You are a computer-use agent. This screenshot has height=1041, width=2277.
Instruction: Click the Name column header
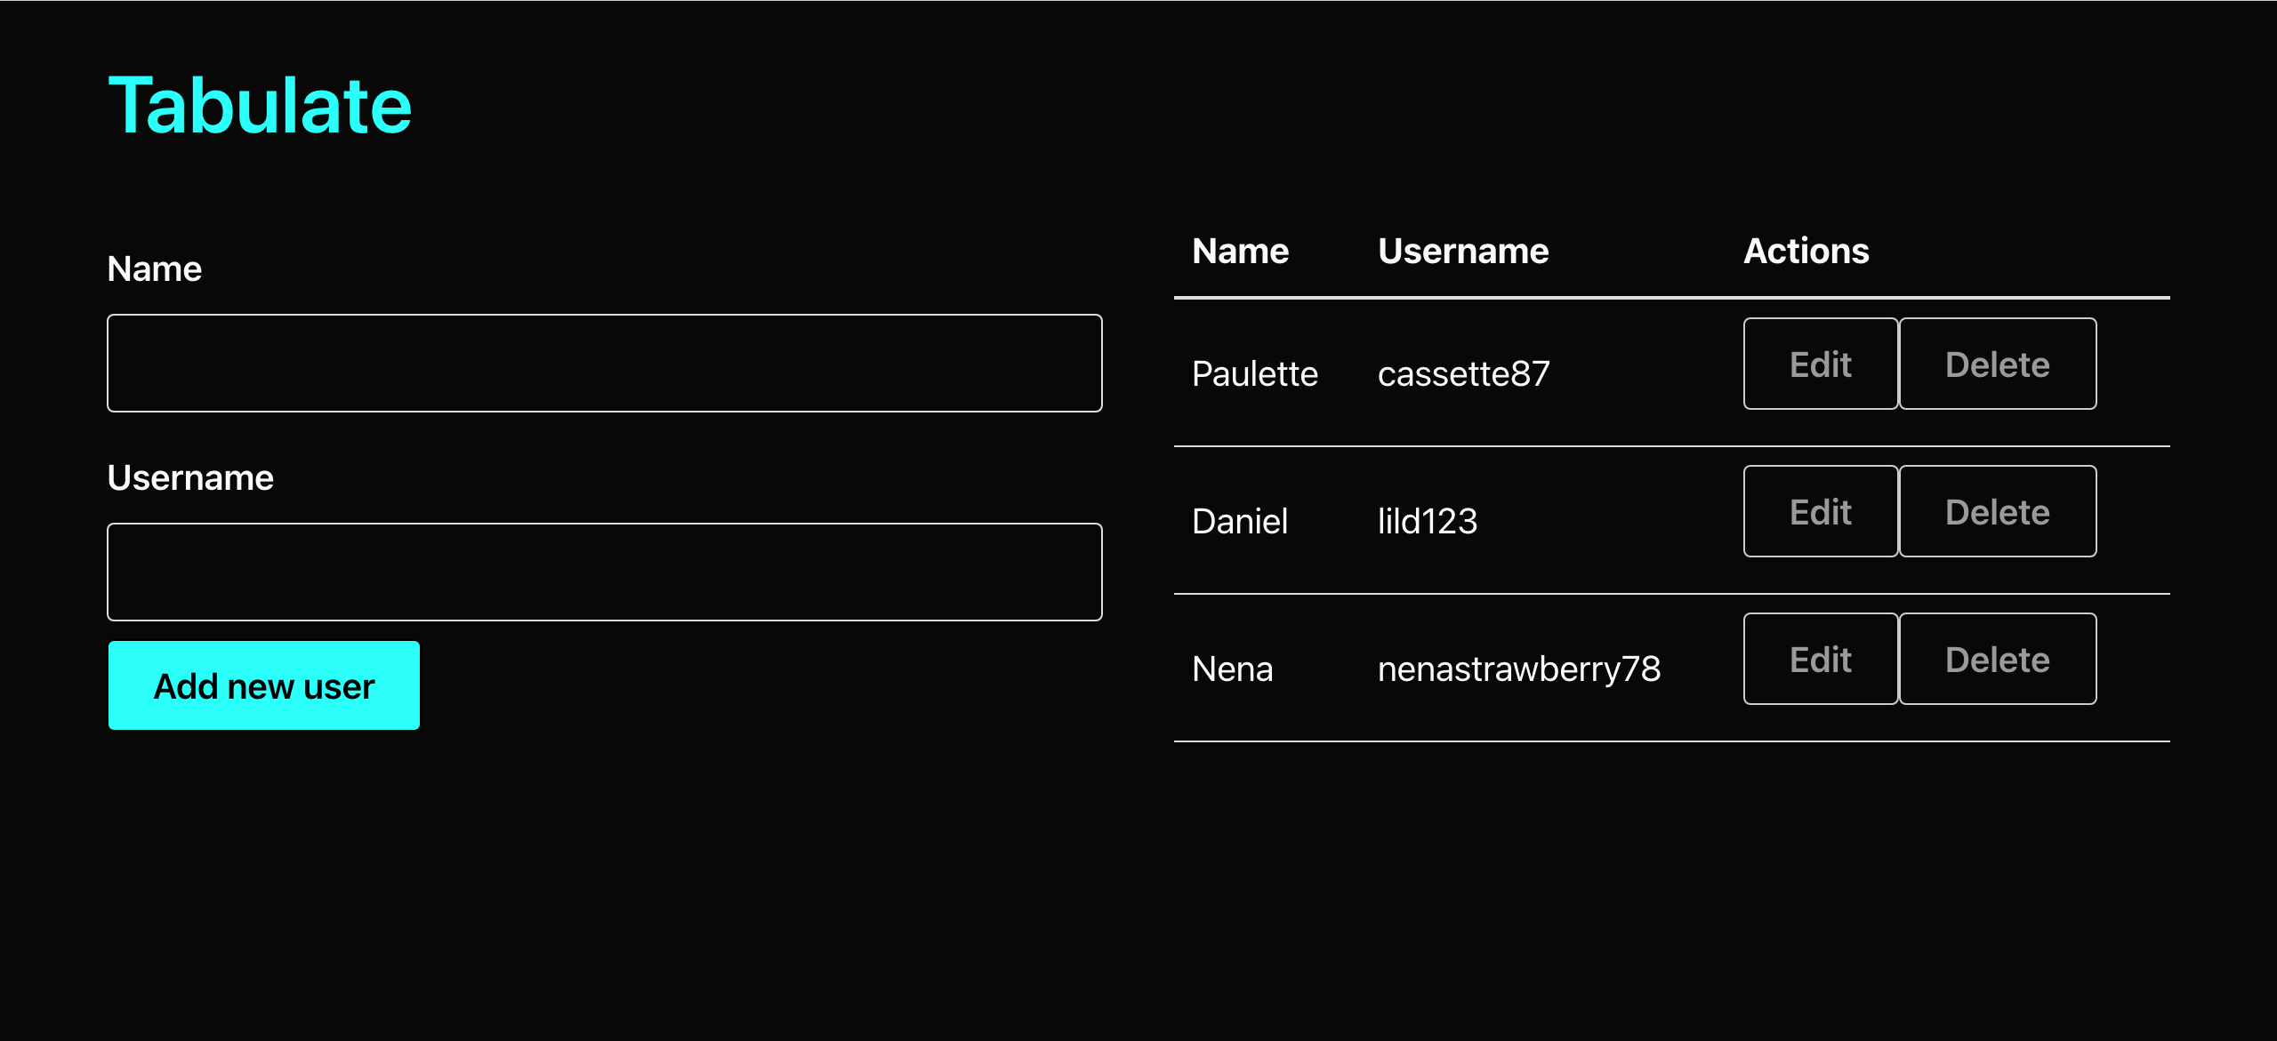[x=1240, y=251]
